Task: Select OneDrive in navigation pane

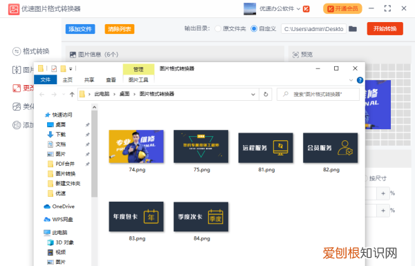Action: click(59, 207)
